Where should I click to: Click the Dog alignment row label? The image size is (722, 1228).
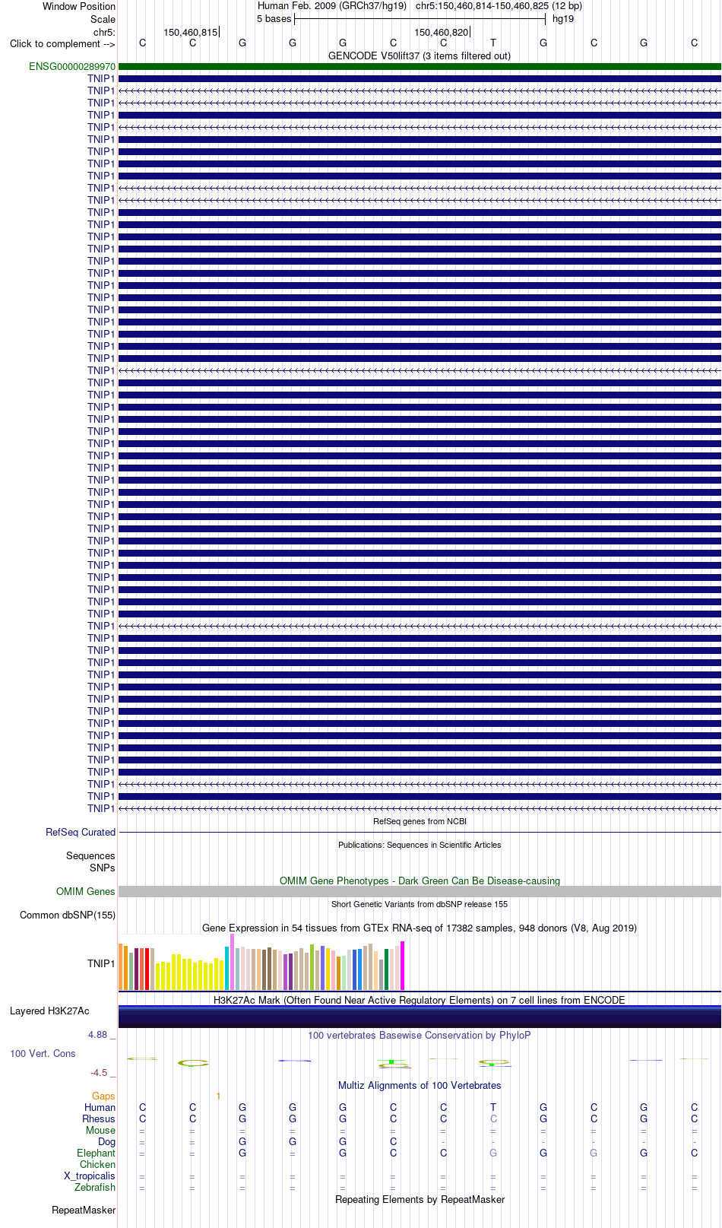[106, 1141]
